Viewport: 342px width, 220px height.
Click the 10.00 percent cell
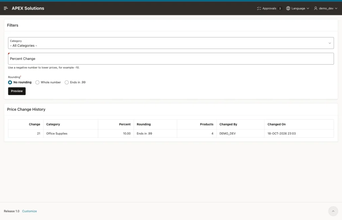(127, 133)
